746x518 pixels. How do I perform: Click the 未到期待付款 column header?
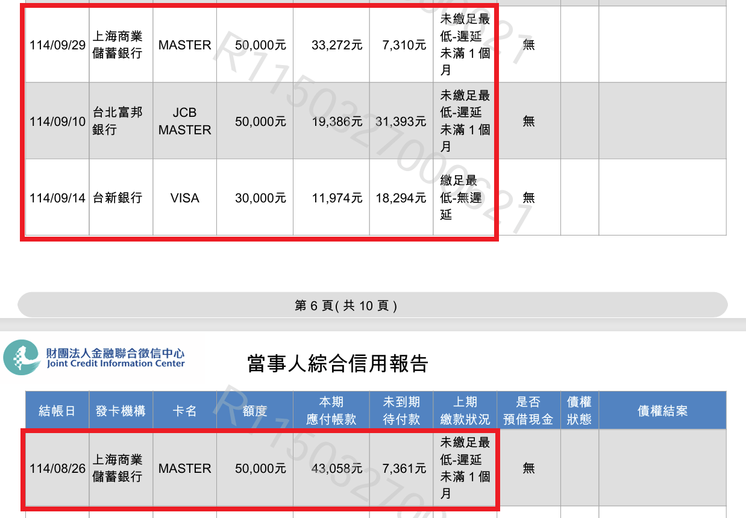click(x=401, y=411)
